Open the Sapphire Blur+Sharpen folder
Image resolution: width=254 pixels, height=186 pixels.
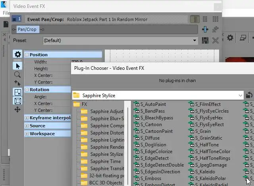click(102, 119)
